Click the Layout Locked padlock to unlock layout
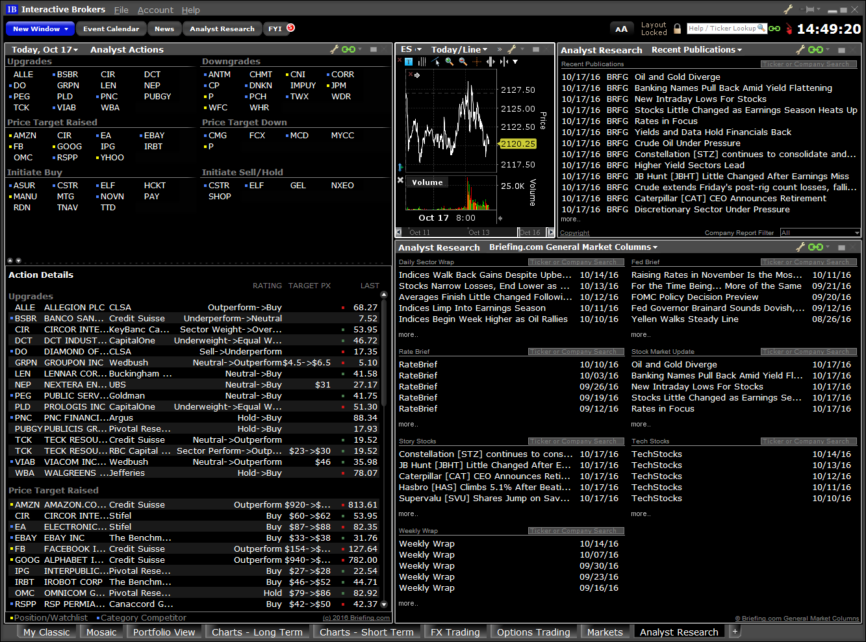 (x=676, y=29)
